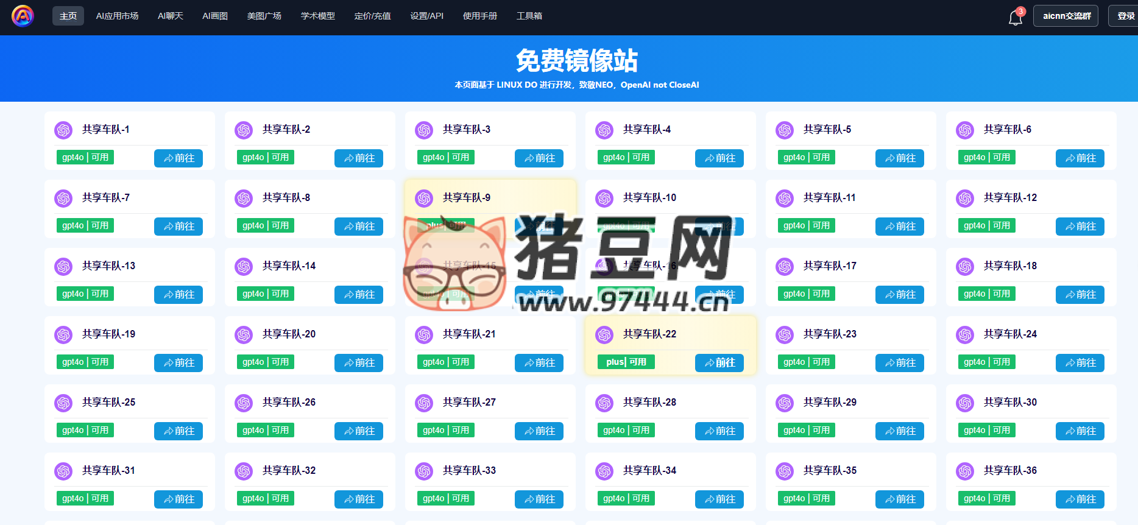
Task: Click the ChatGPT icon of 共享车队-4
Action: pyautogui.click(x=604, y=130)
